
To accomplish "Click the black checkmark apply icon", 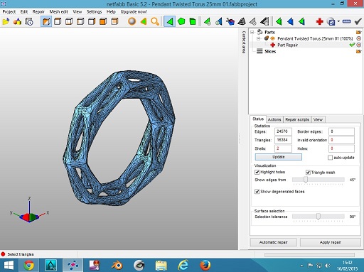I will pos(358,22).
